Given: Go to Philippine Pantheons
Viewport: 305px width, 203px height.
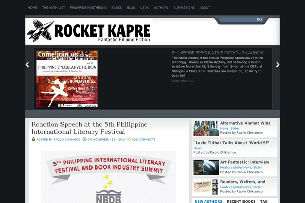Looking at the screenshot, I should 88,8.
